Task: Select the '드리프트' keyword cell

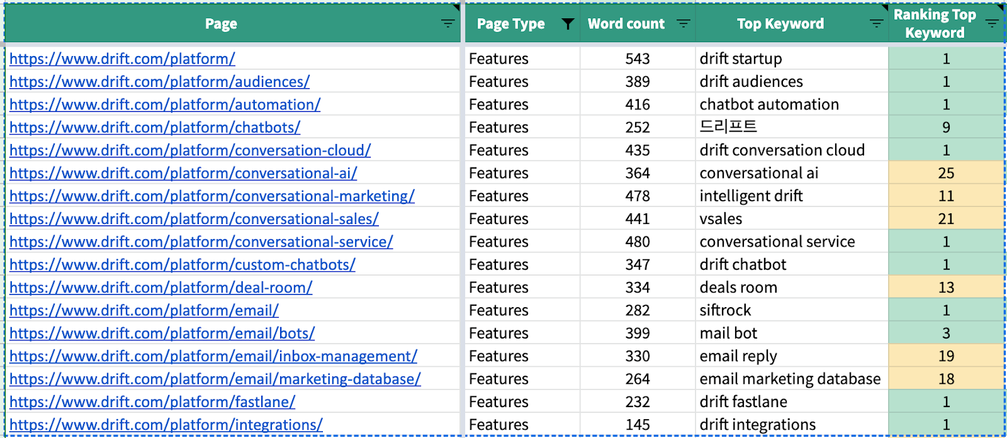Action: click(x=792, y=127)
